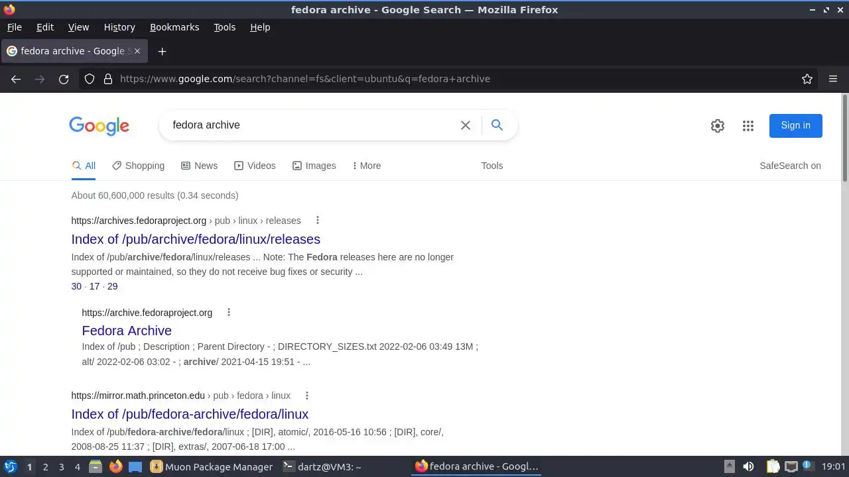Switch to workspace 4 in pager
Image resolution: width=849 pixels, height=477 pixels.
pos(77,466)
